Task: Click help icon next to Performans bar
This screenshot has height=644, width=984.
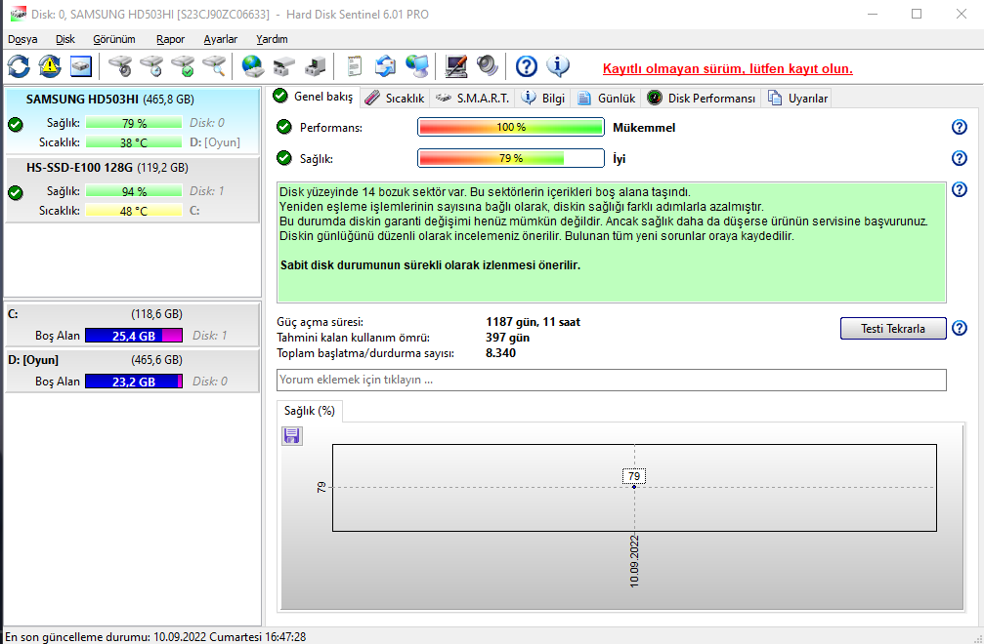Action: 959,127
